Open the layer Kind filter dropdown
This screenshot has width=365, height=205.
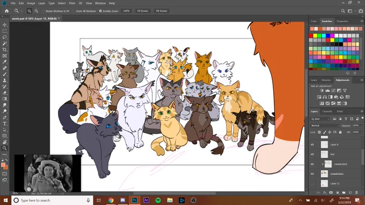[320, 119]
